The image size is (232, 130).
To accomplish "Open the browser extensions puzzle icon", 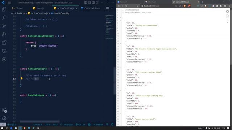I will (217, 6).
